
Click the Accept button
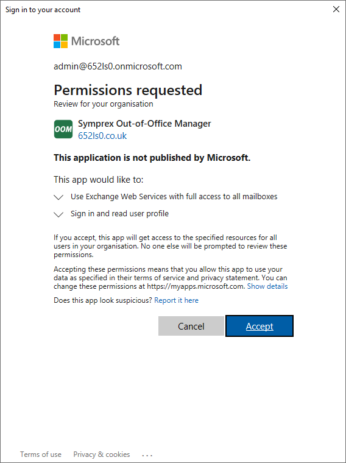click(x=259, y=326)
